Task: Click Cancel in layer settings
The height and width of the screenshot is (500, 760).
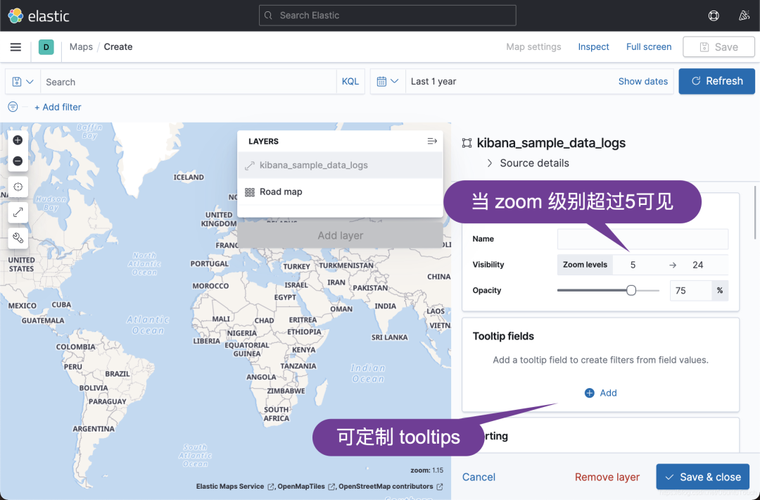Action: (x=479, y=477)
